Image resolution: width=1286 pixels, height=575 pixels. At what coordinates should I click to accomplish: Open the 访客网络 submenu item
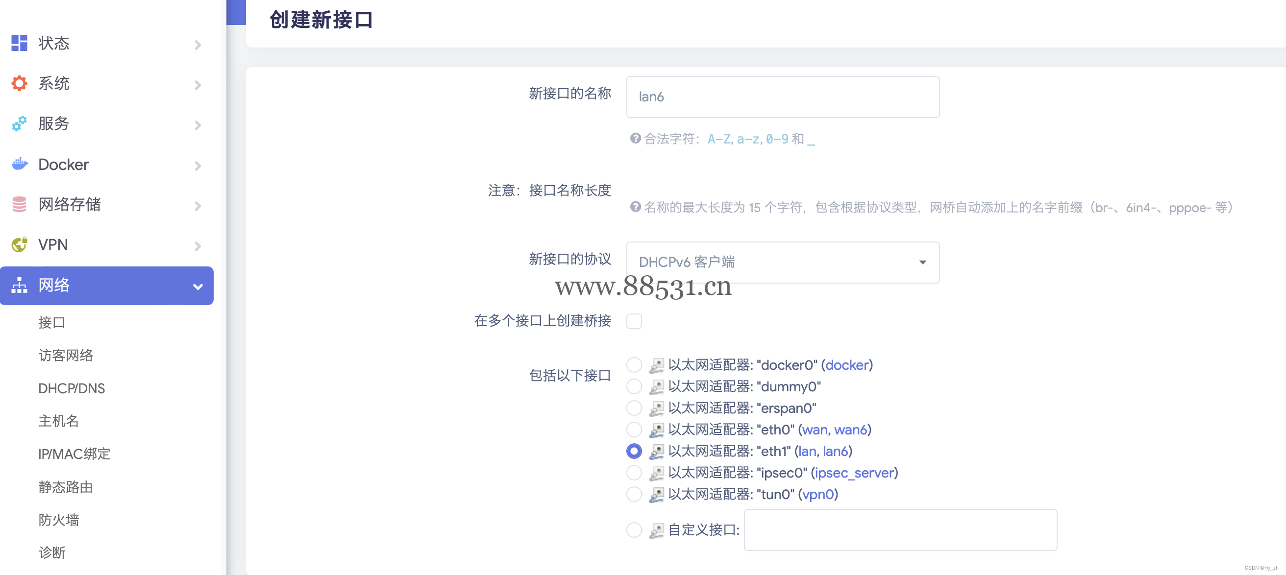coord(66,356)
